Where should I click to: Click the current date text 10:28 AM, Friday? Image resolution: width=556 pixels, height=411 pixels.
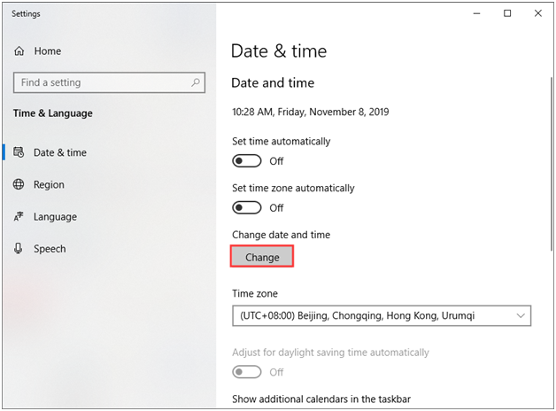point(310,112)
